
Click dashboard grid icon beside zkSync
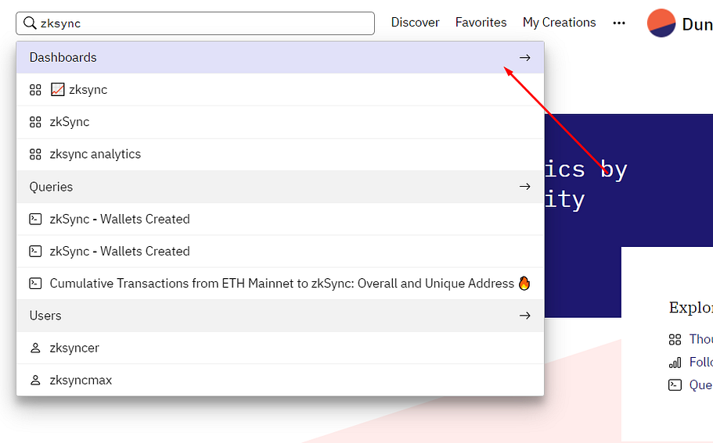click(35, 122)
